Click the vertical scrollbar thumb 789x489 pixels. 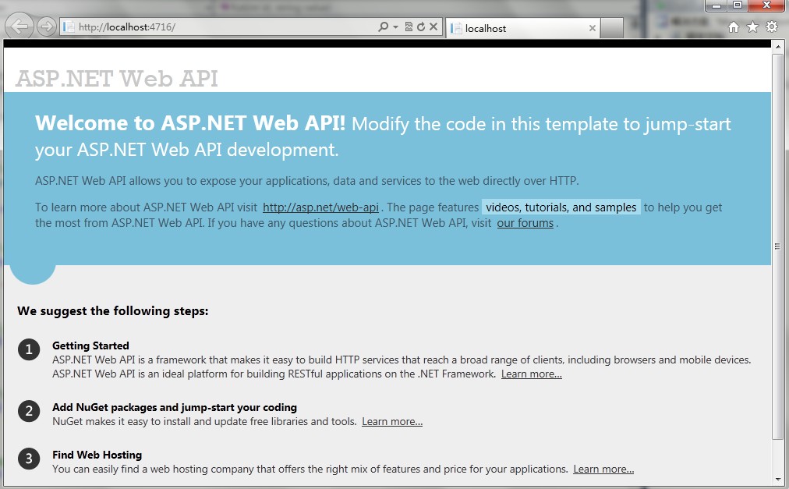tap(778, 246)
